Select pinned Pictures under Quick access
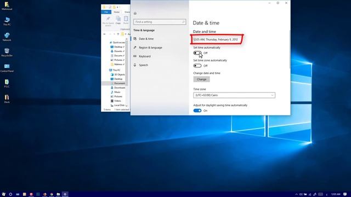 coord(117,60)
